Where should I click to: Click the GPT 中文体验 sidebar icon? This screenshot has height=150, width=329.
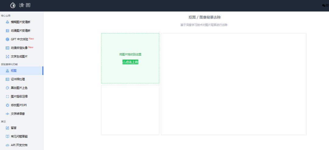(x=8, y=39)
